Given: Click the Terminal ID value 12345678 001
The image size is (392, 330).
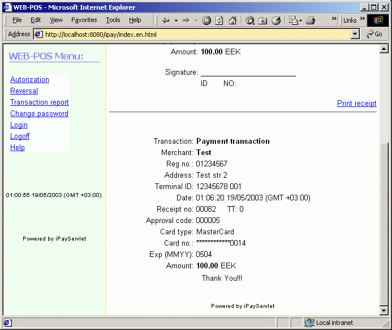Looking at the screenshot, I should coord(218,186).
